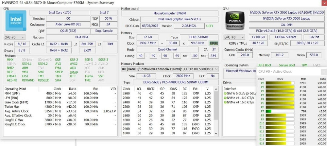Click the QDF Q015 (ES2) field

point(68,31)
